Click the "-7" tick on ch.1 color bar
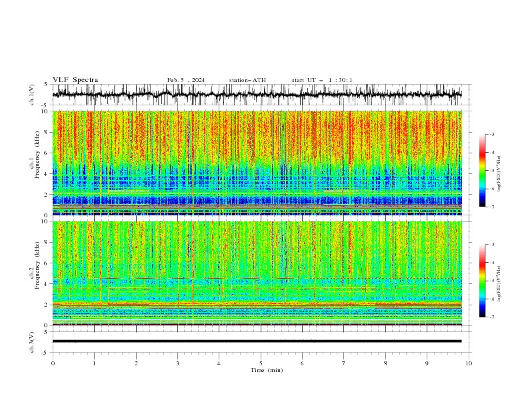 tap(492, 207)
